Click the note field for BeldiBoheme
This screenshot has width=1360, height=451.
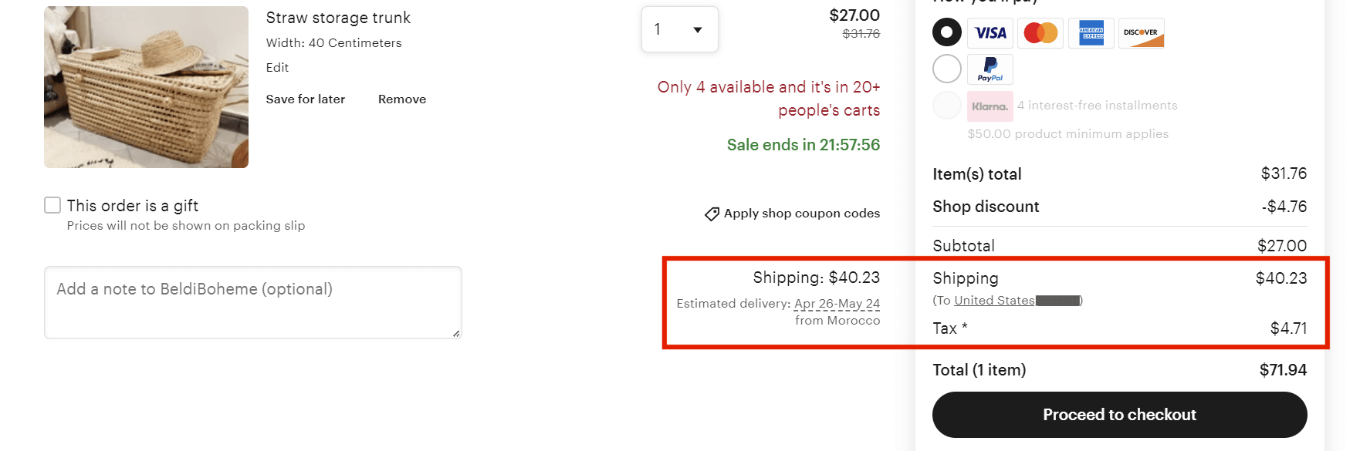[252, 301]
